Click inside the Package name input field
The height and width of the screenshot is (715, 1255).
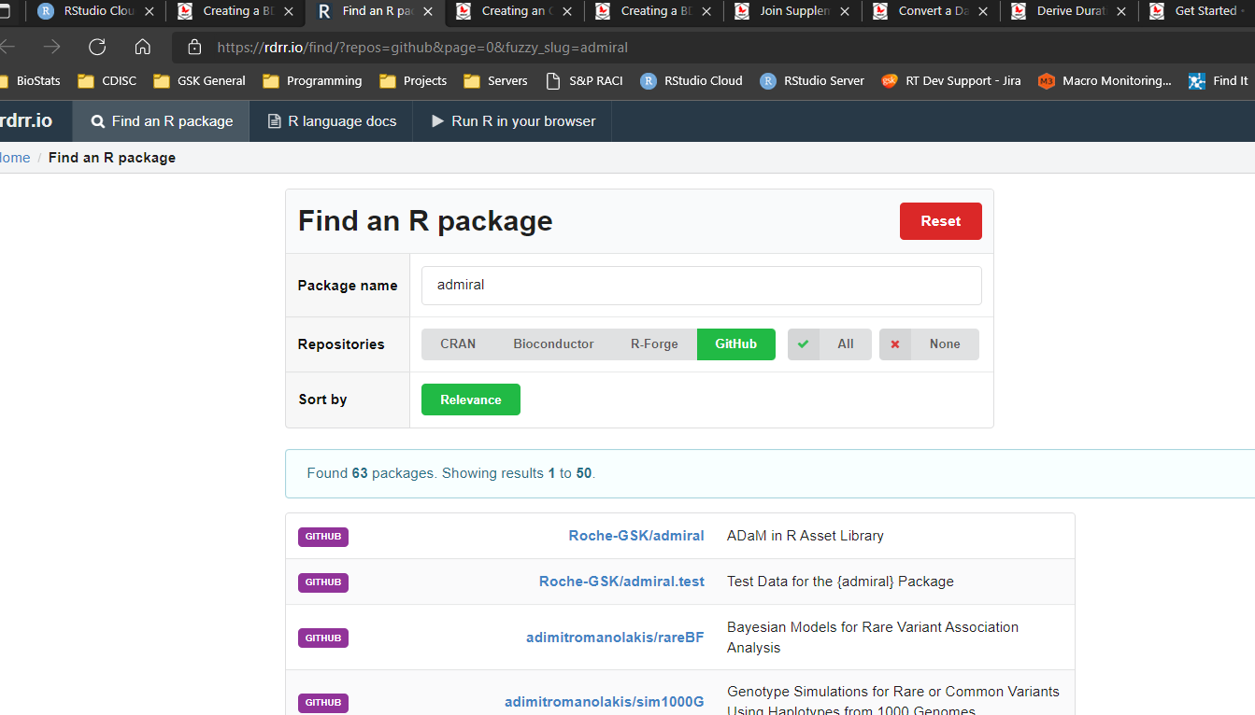(x=701, y=285)
